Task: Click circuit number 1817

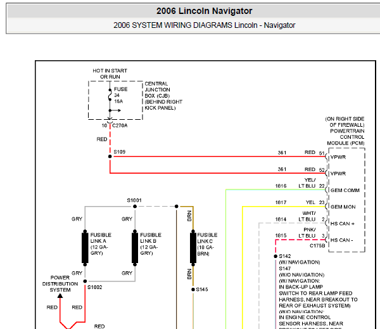Action: click(x=281, y=202)
